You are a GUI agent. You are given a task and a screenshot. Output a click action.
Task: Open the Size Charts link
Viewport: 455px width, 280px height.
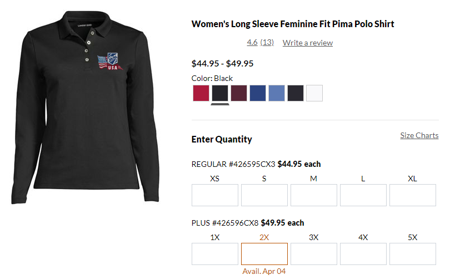coord(419,135)
